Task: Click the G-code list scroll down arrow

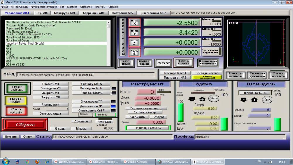Action: pyautogui.click(x=109, y=64)
